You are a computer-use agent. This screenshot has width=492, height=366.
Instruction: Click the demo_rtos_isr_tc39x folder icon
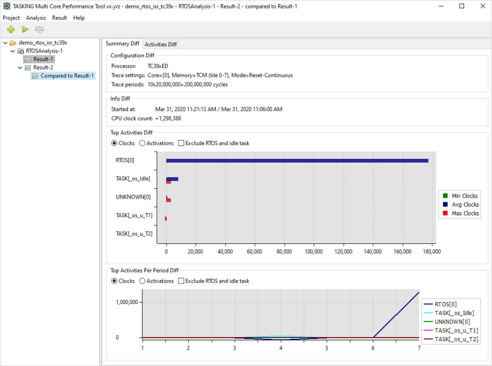[13, 43]
